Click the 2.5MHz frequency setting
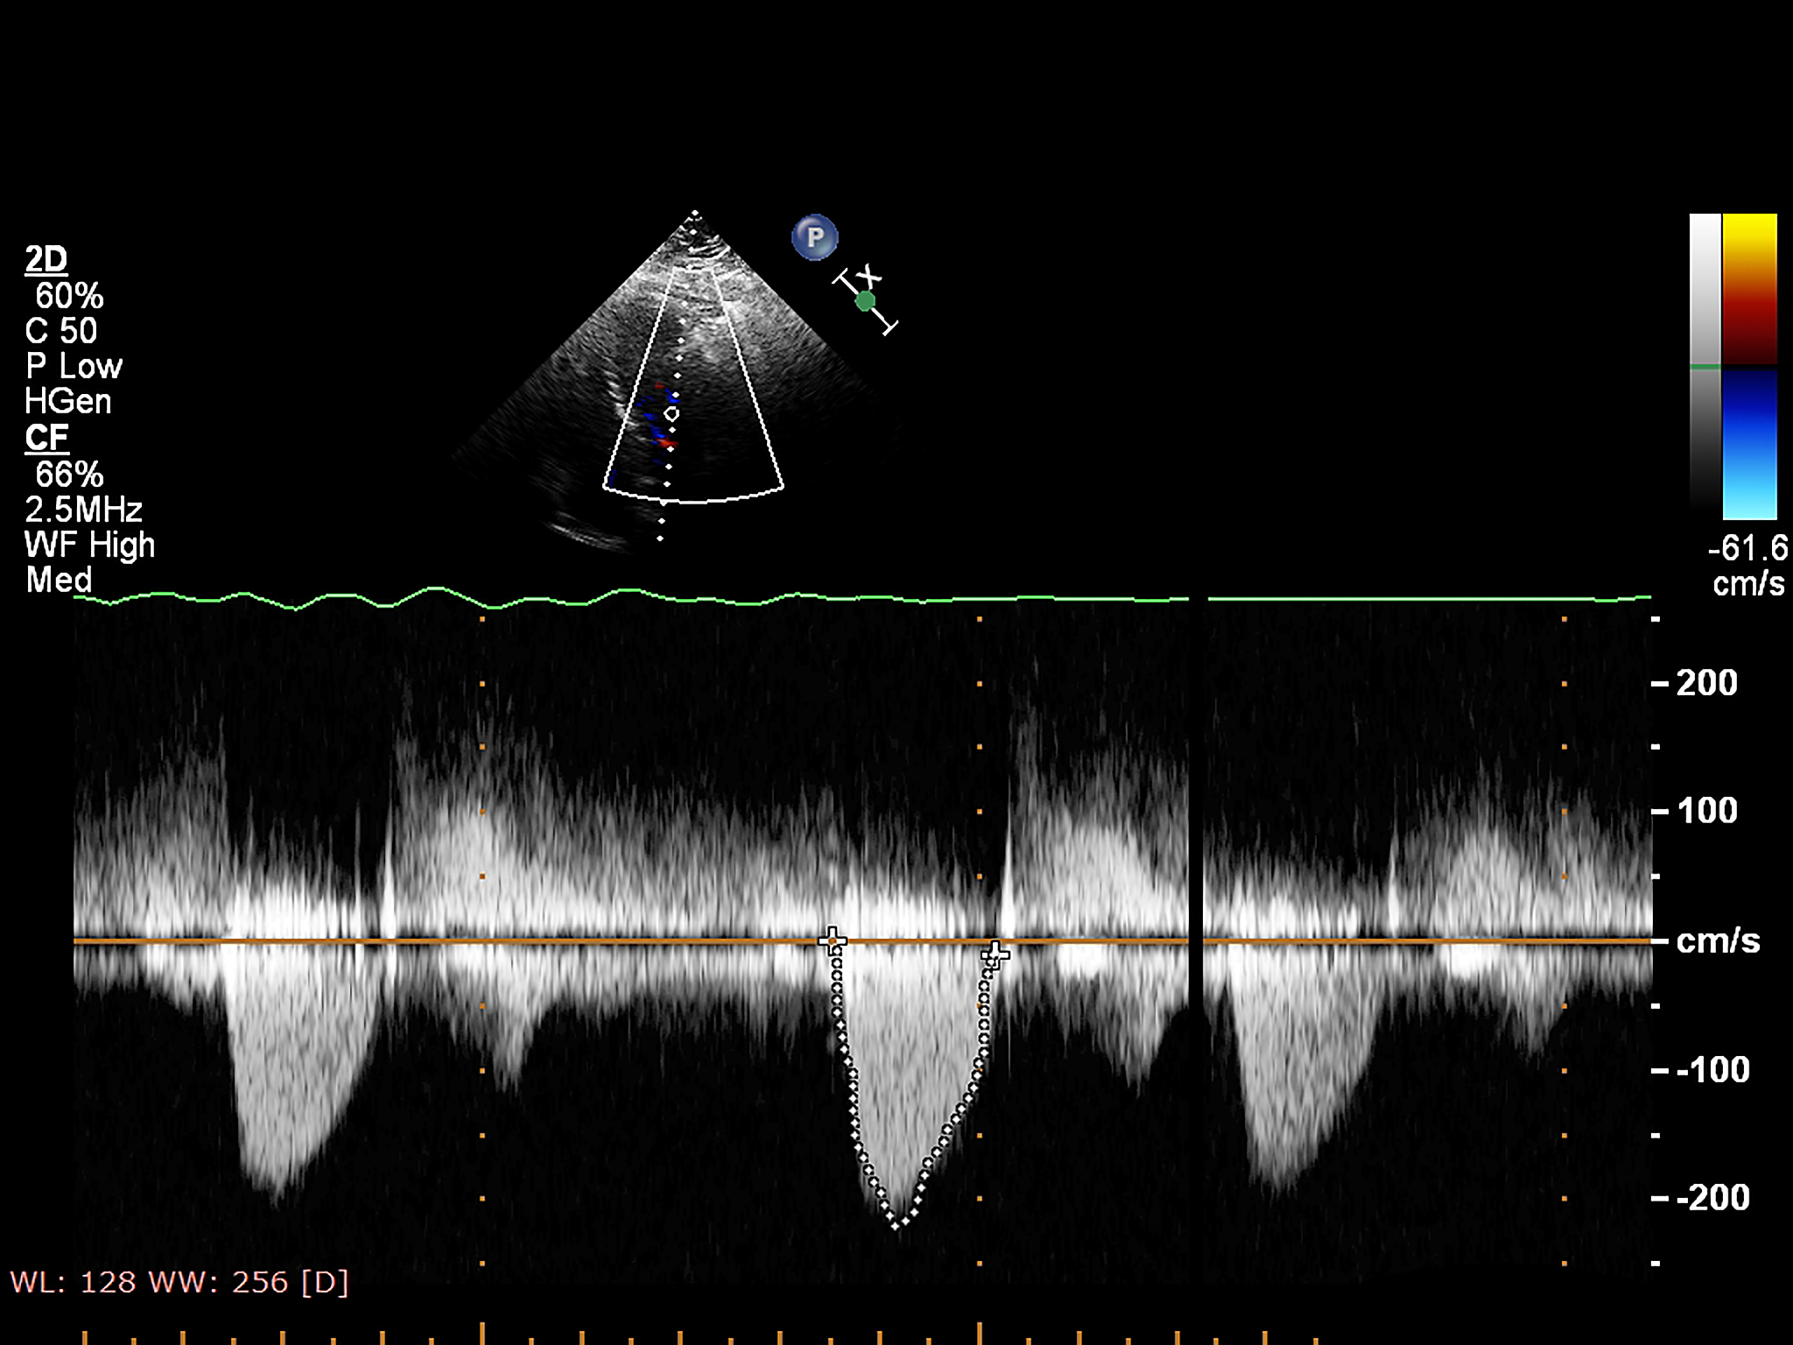 [83, 510]
